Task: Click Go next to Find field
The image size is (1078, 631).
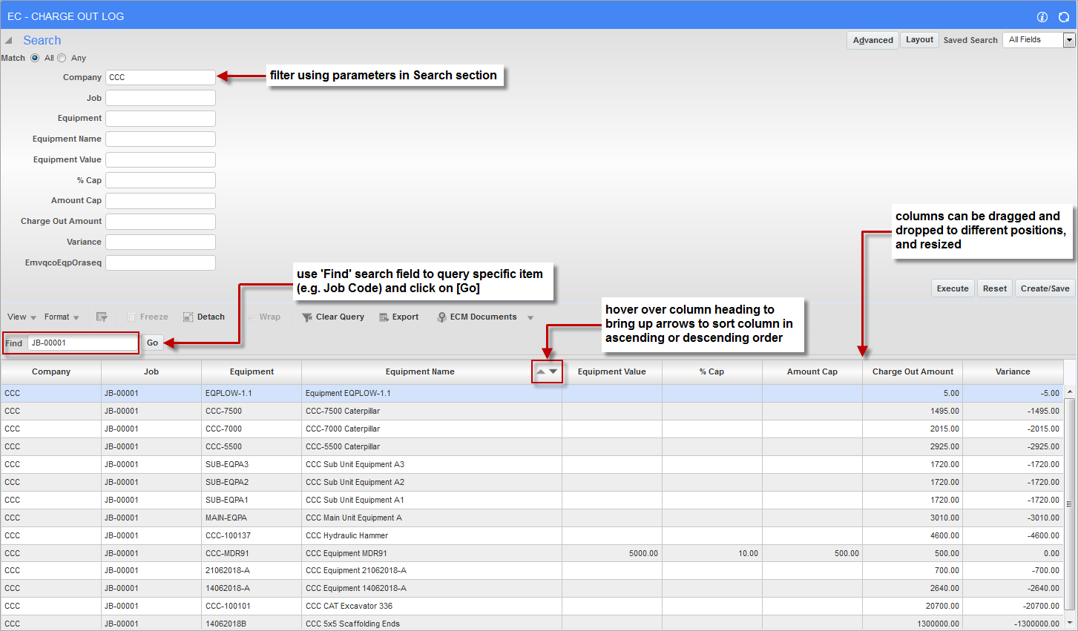Action: point(152,343)
